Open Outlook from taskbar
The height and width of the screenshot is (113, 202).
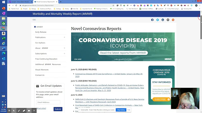point(3,58)
